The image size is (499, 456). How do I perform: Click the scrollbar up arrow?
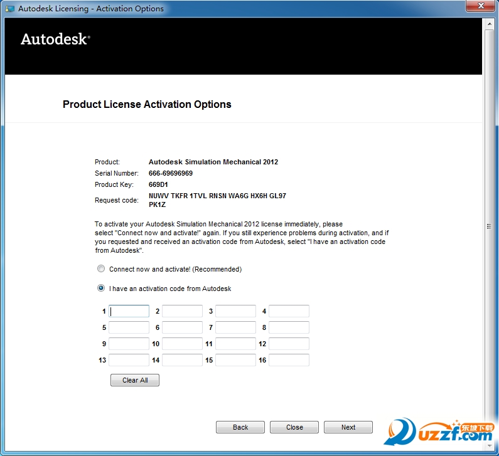pyautogui.click(x=490, y=24)
